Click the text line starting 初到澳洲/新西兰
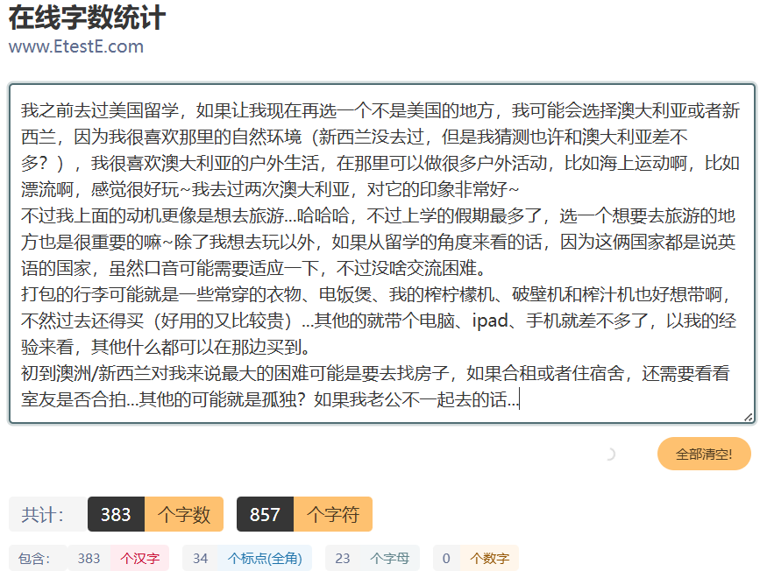The width and height of the screenshot is (760, 571). (375, 373)
